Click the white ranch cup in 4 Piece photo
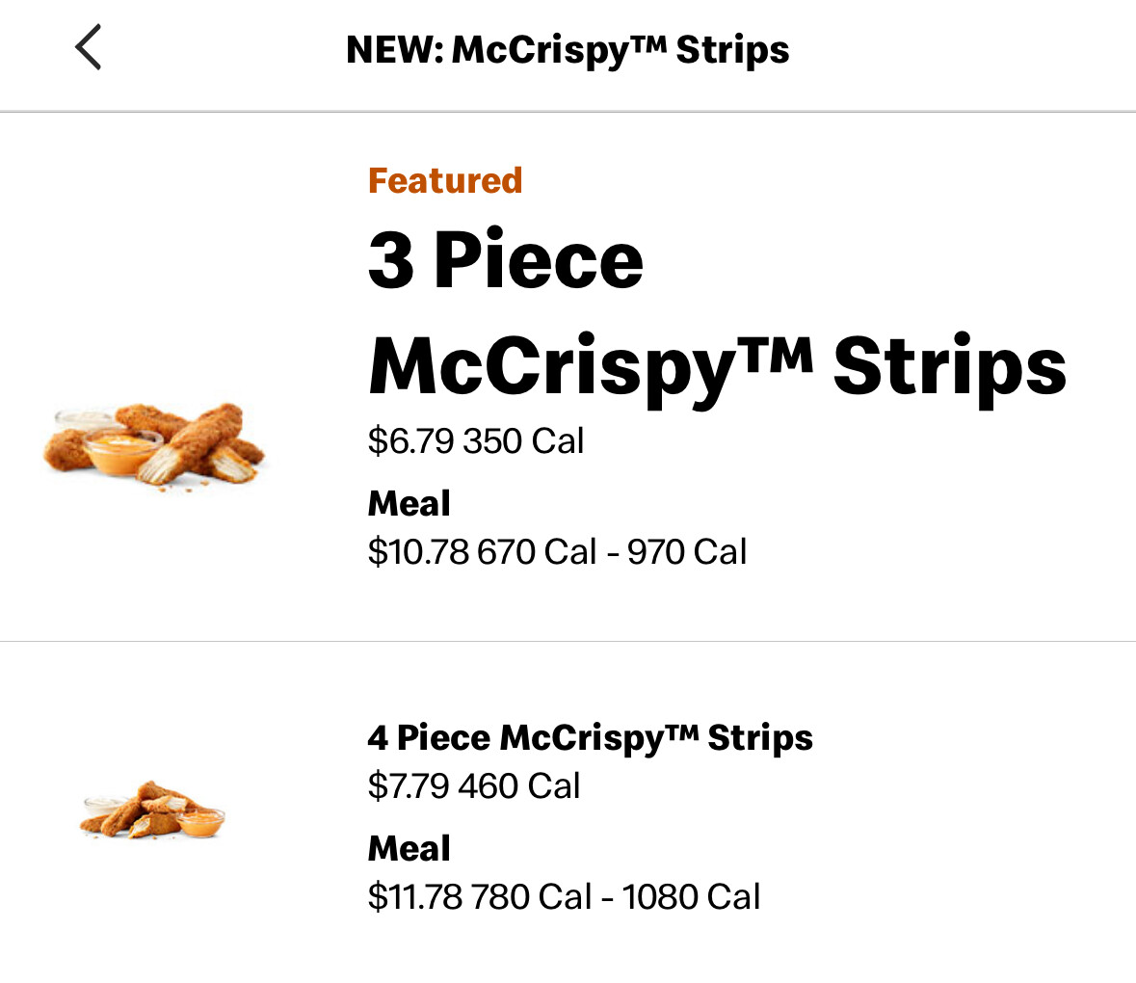Viewport: 1136px width, 983px height. 103,804
